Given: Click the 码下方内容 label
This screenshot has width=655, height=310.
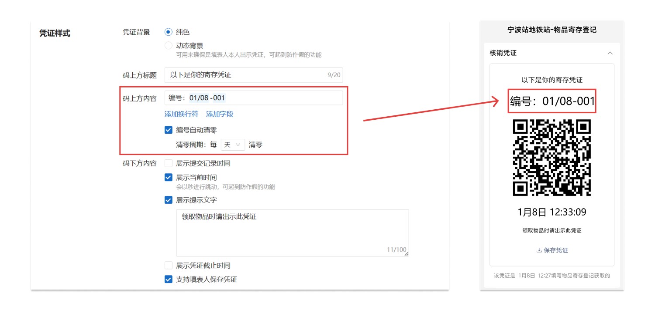Looking at the screenshot, I should 140,164.
